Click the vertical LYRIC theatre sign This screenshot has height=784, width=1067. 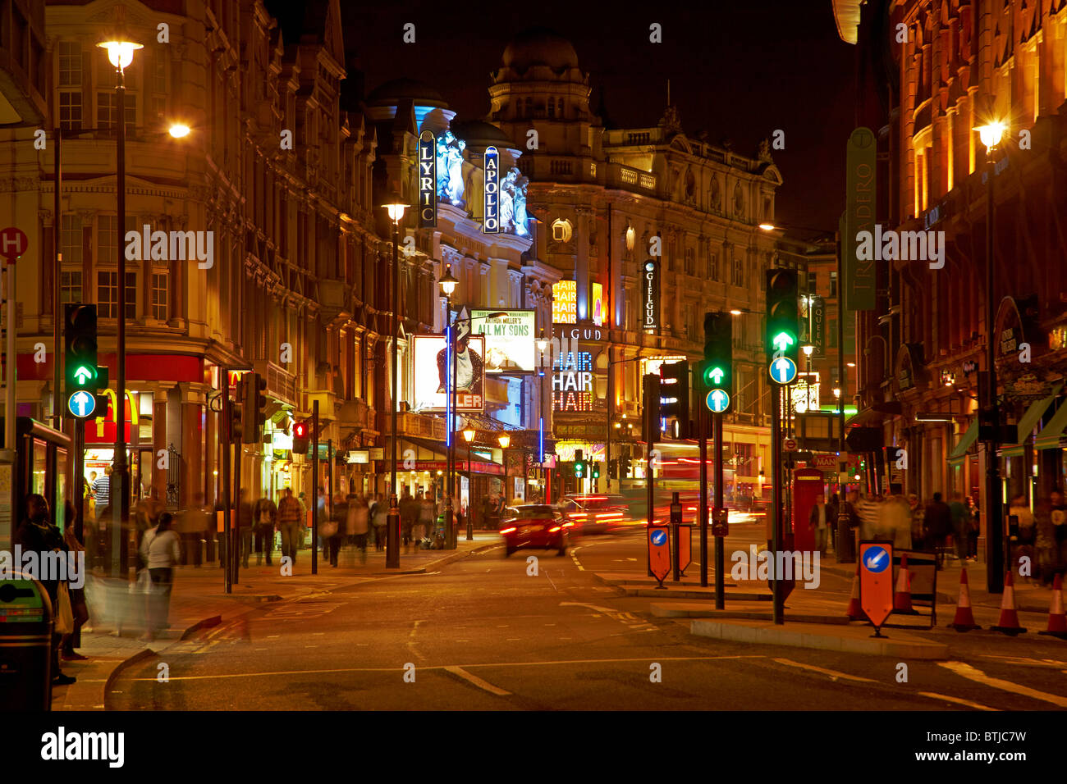click(x=427, y=180)
